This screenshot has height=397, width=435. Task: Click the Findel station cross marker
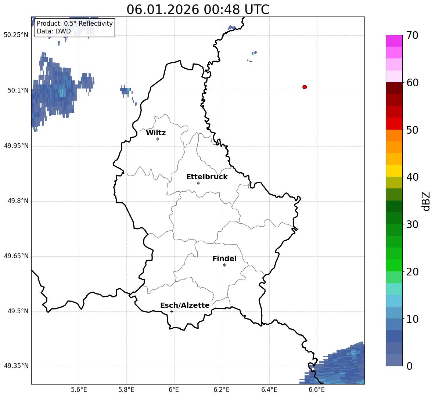(224, 265)
